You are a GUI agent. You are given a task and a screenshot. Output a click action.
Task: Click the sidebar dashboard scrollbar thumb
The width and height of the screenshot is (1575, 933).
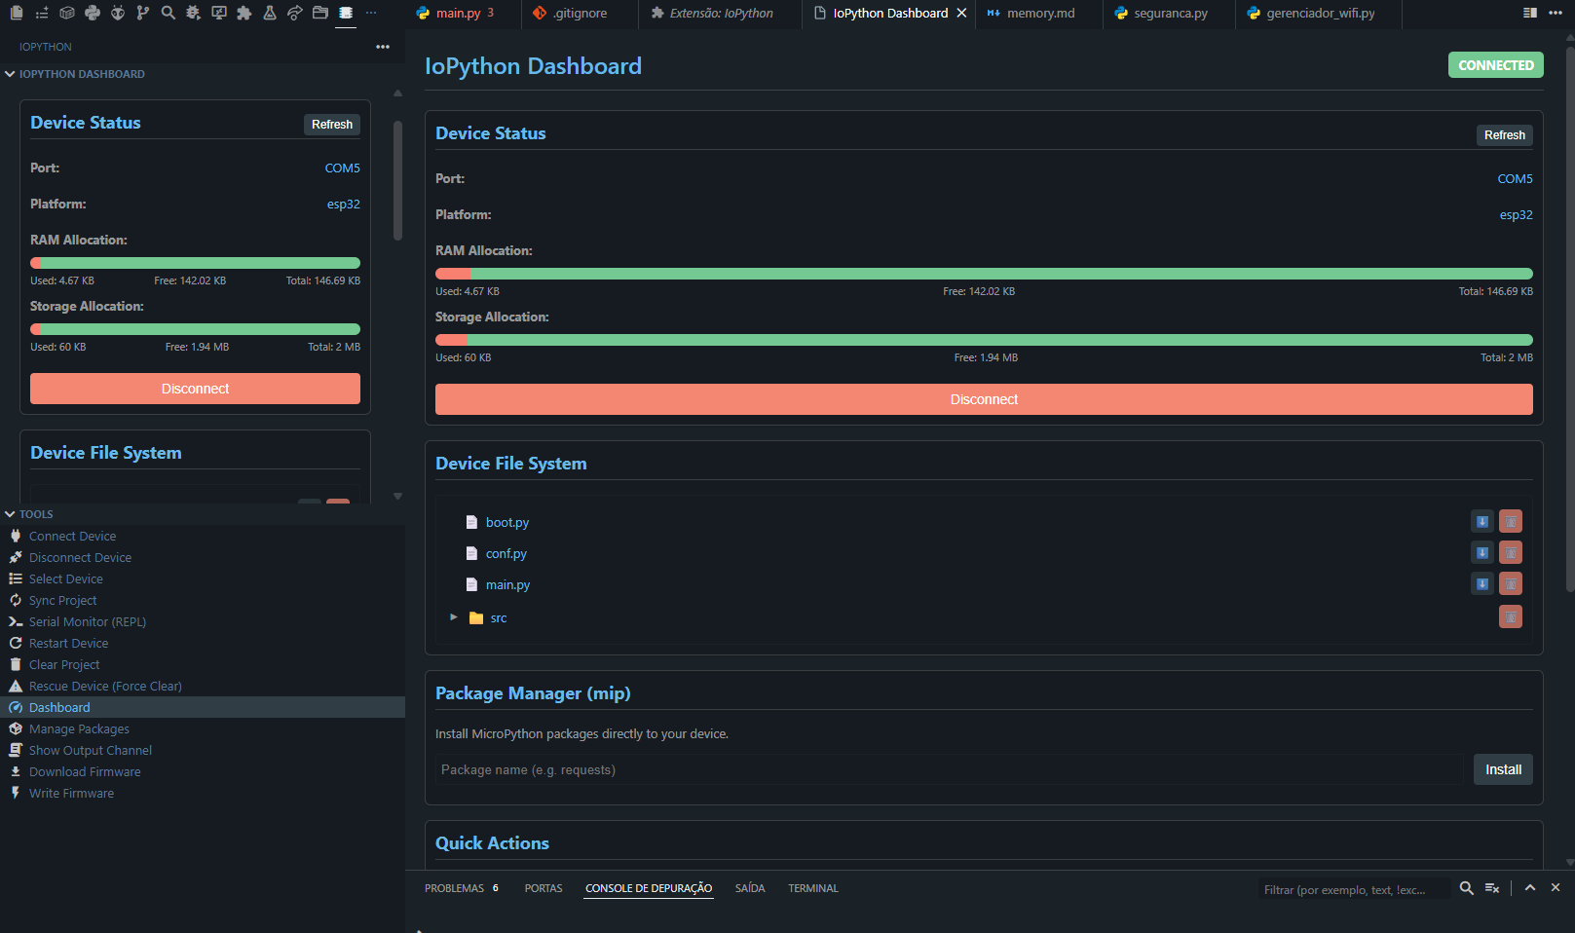pyautogui.click(x=397, y=180)
